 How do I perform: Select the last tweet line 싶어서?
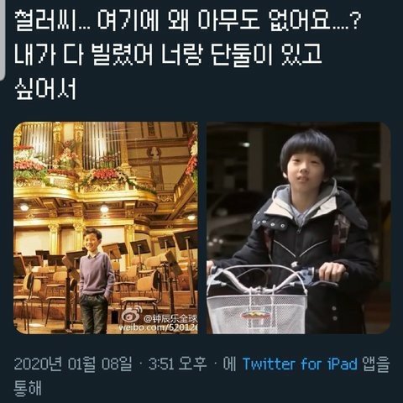pos(44,90)
